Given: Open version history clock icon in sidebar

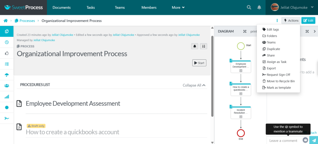Looking at the screenshot, I should coord(7,42).
